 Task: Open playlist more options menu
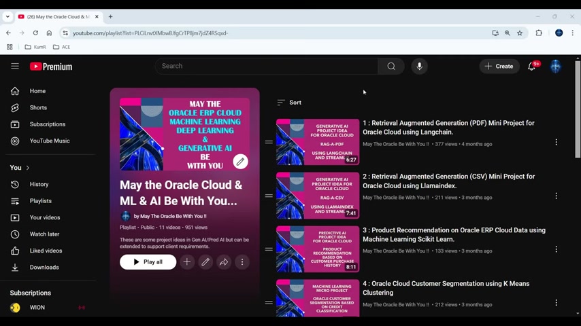(x=242, y=262)
